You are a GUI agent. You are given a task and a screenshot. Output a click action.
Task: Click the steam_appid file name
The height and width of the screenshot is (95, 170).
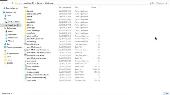click(31, 61)
